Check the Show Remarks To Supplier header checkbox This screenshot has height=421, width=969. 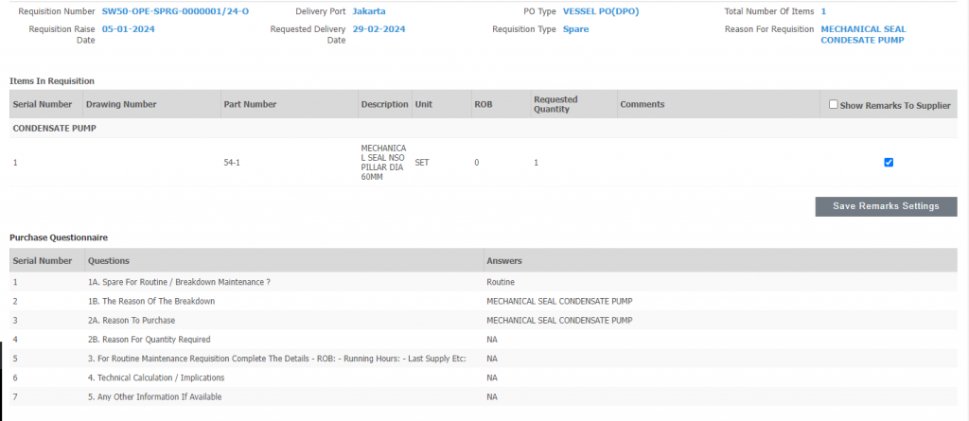coord(833,105)
